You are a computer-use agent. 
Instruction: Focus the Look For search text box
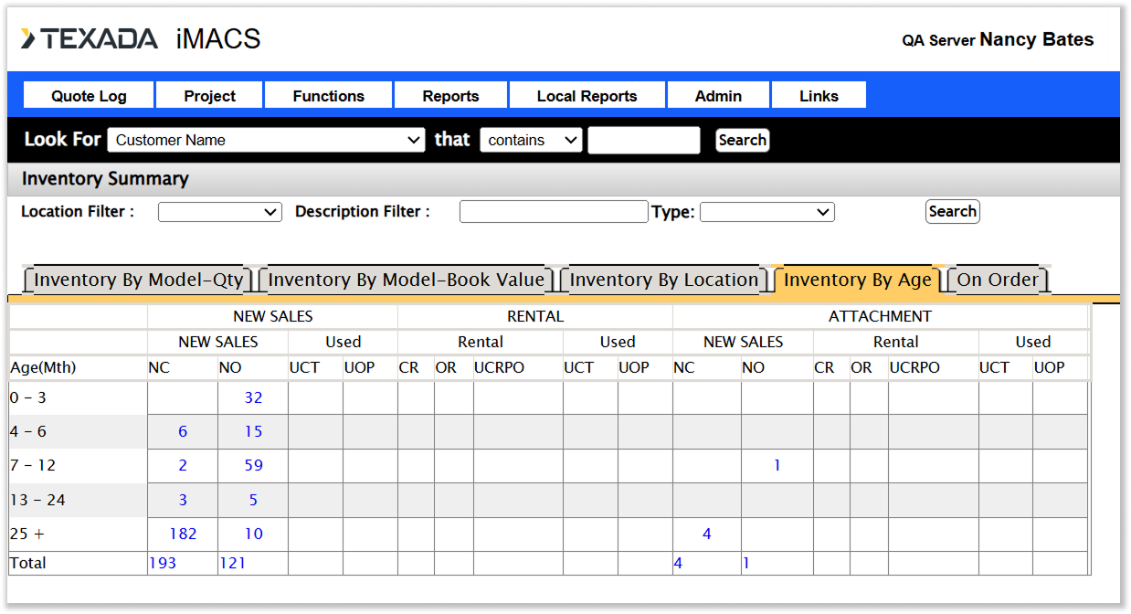[643, 140]
